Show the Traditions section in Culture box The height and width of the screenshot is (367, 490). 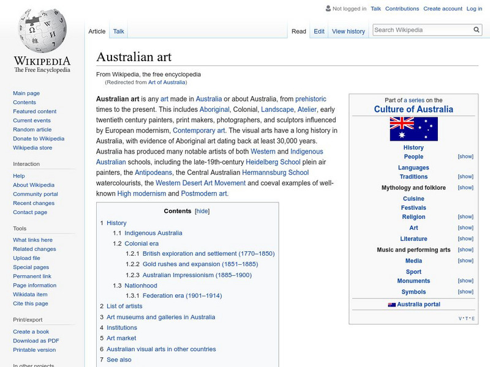coord(466,176)
